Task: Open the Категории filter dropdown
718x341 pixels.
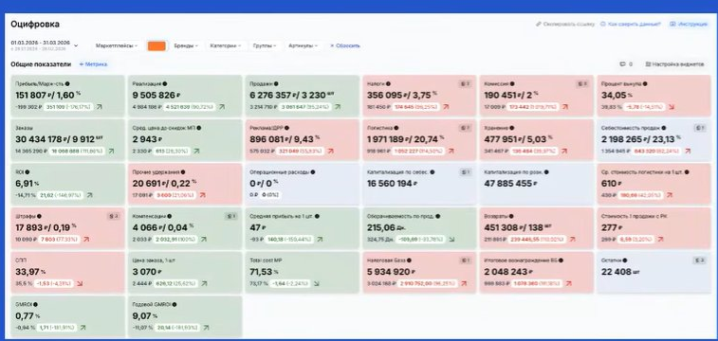Action: (226, 45)
